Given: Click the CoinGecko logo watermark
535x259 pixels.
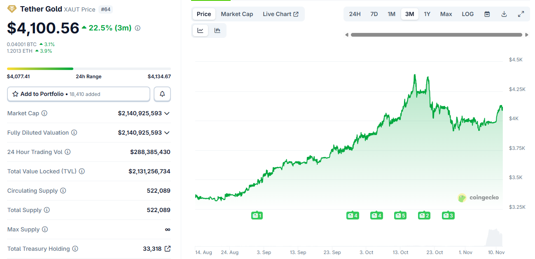Looking at the screenshot, I should (478, 197).
